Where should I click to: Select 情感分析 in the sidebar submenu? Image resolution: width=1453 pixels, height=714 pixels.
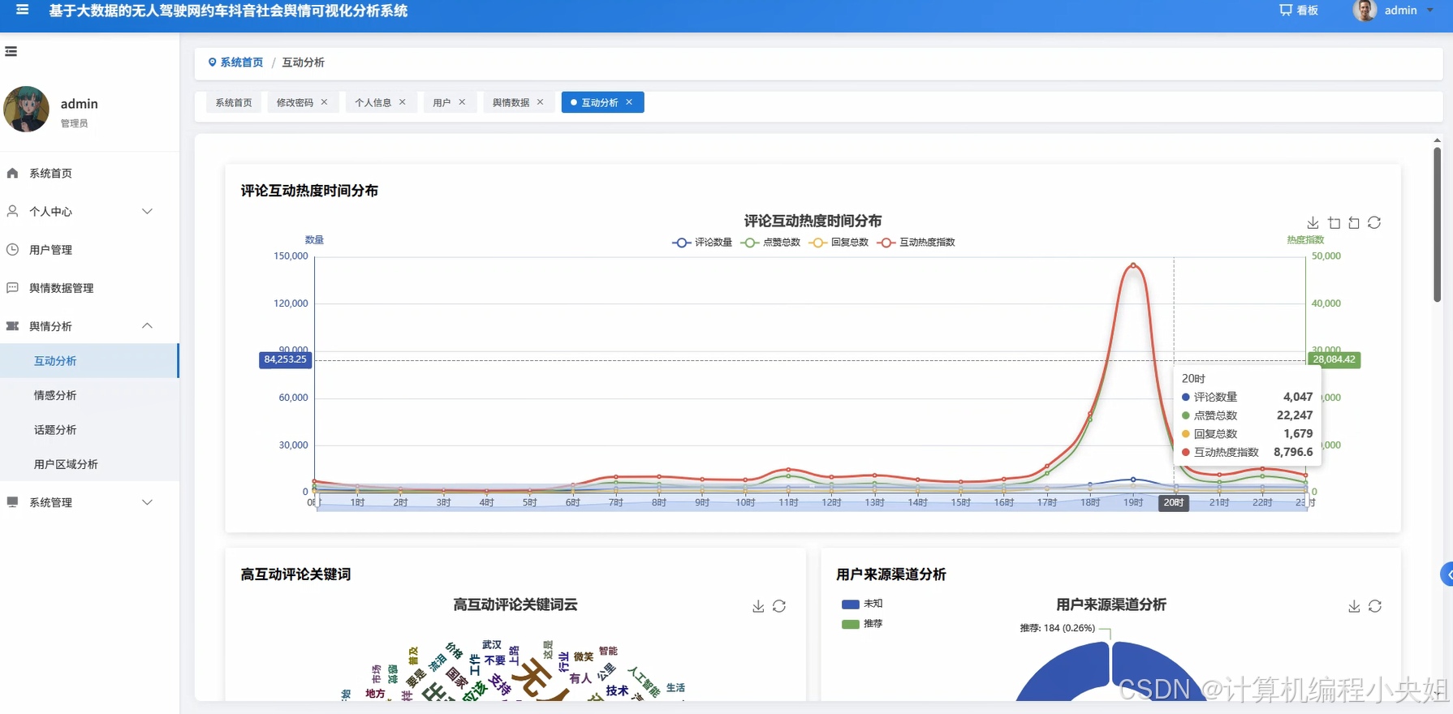(89, 395)
